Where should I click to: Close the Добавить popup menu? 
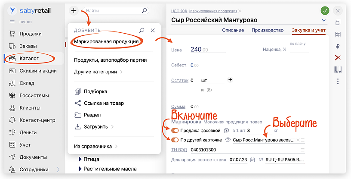pyautogui.click(x=153, y=31)
